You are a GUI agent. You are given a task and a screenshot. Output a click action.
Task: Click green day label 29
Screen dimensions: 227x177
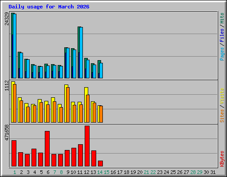click(200, 172)
